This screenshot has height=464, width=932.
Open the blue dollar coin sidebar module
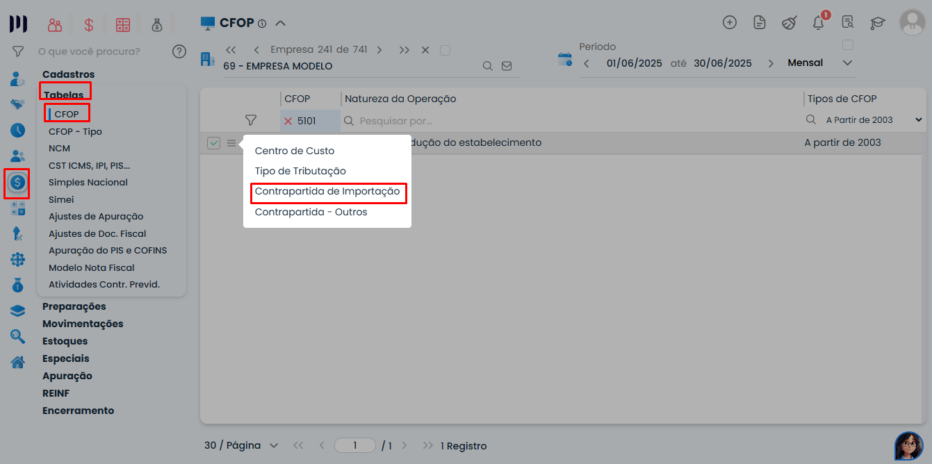click(x=17, y=183)
